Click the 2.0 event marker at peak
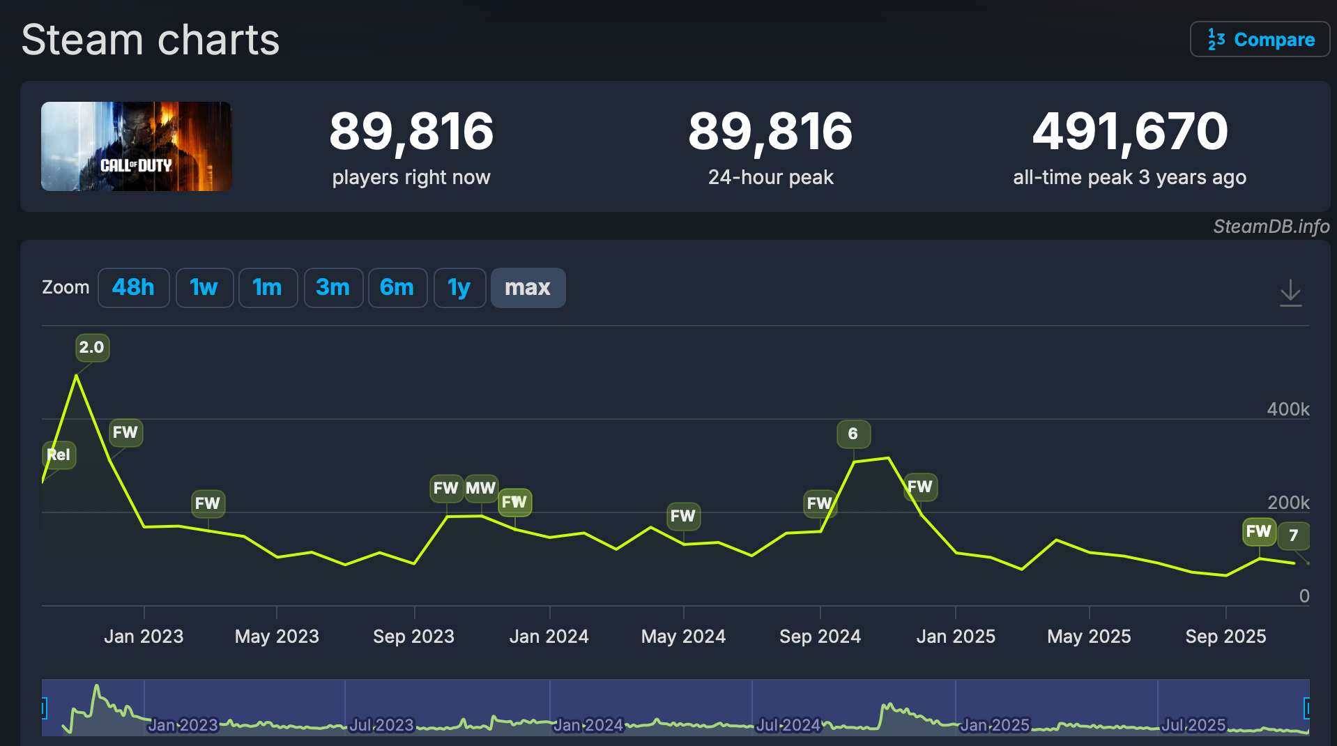Viewport: 1337px width, 746px height. click(92, 347)
